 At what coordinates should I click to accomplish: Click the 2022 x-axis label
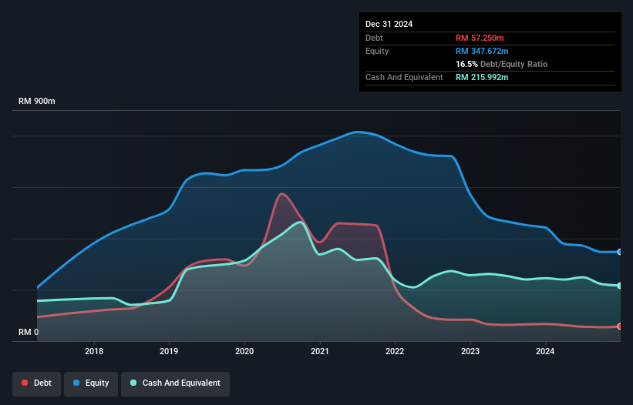[x=395, y=351]
